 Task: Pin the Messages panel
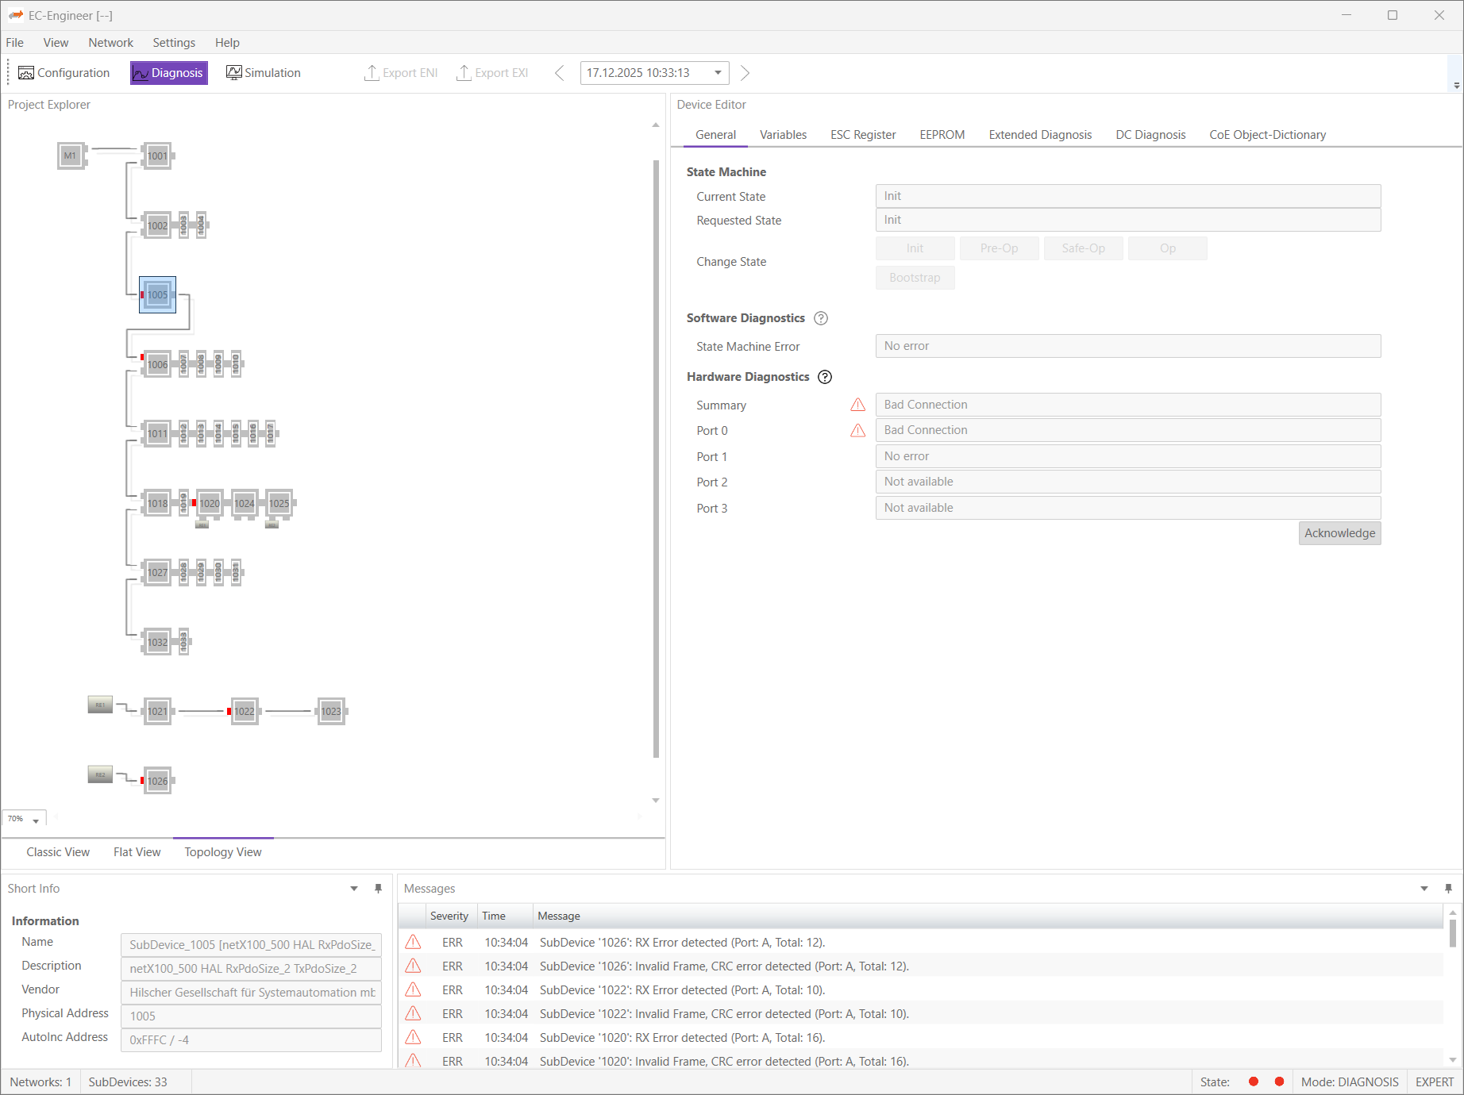[1448, 889]
